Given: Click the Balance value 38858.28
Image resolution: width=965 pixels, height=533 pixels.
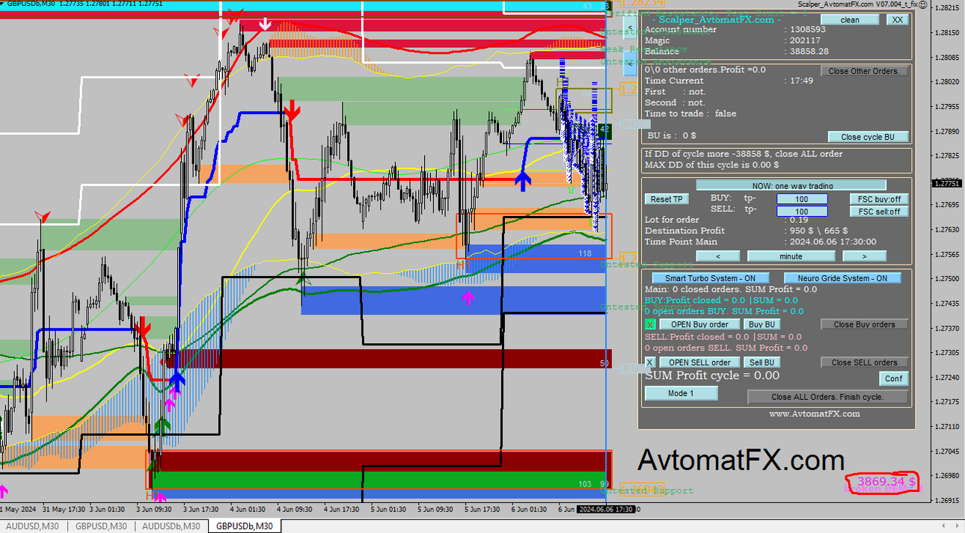Looking at the screenshot, I should click(x=809, y=52).
